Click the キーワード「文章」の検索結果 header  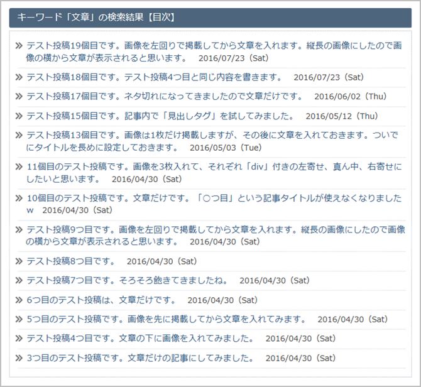(210, 18)
